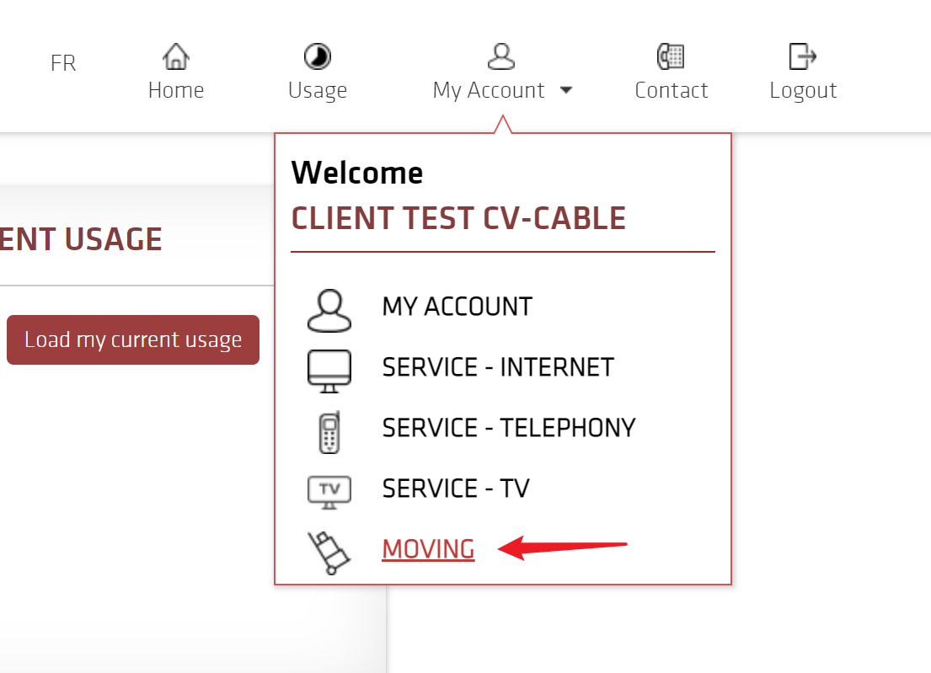Select the Contact menu item
This screenshot has height=673, width=931.
pos(671,90)
